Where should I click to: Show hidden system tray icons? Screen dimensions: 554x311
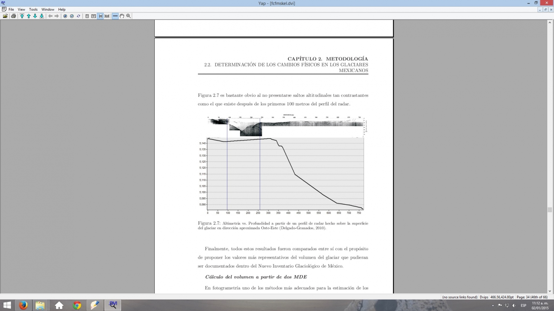click(493, 305)
